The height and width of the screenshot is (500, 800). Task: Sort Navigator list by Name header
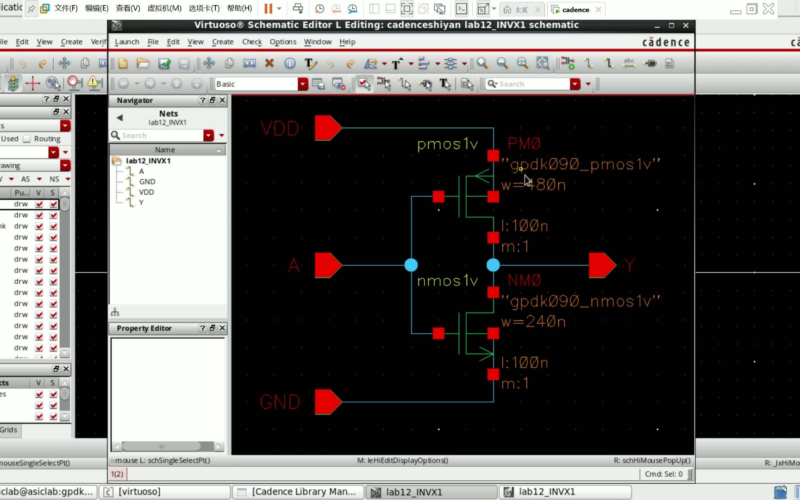(168, 150)
